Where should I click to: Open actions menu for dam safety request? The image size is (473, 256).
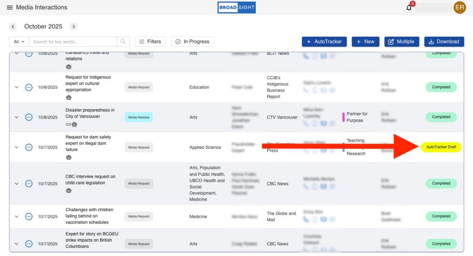[x=29, y=147]
